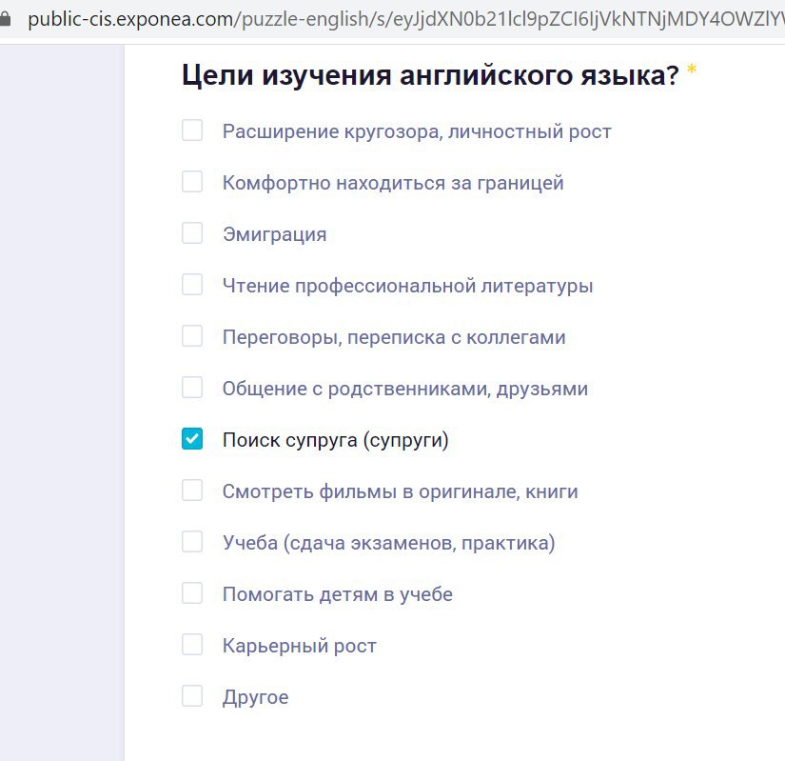Click label 'Расширение кругозора, личностный рост'

417,131
